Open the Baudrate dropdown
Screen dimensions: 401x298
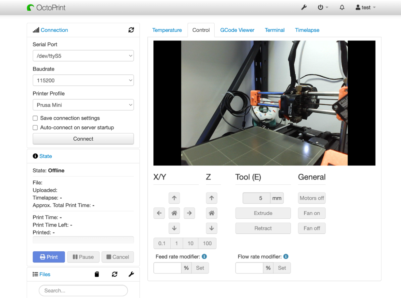[83, 80]
